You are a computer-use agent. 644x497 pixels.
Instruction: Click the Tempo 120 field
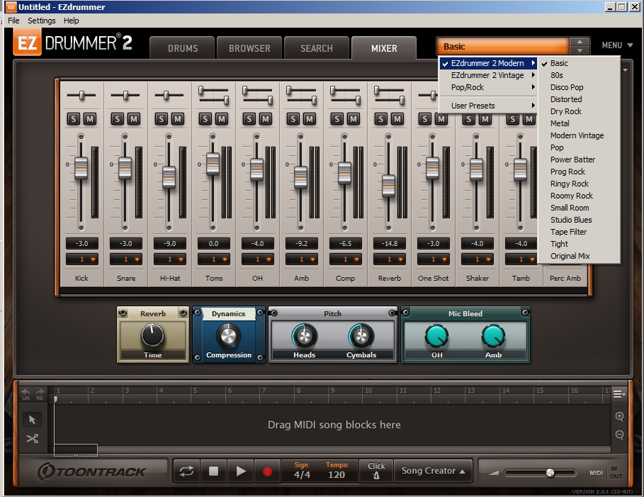(x=337, y=471)
